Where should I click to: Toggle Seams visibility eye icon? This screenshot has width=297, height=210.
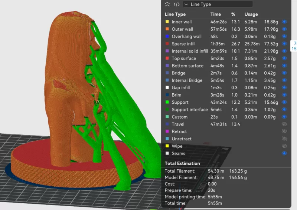pos(284,153)
